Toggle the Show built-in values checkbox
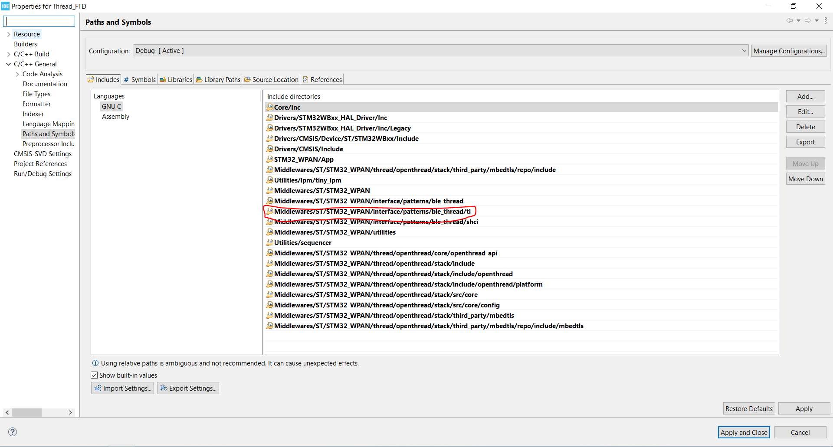The height and width of the screenshot is (447, 833). [x=94, y=375]
